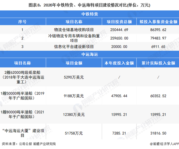Screen dimensions: 179x149
Task: Click '信息化平台建设新项目' cell
Action: [74, 47]
